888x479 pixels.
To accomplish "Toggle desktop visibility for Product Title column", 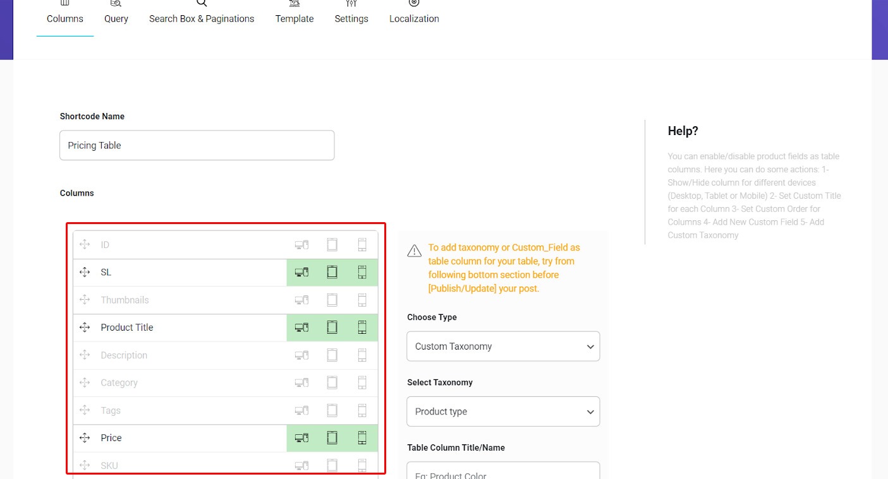I will point(301,327).
